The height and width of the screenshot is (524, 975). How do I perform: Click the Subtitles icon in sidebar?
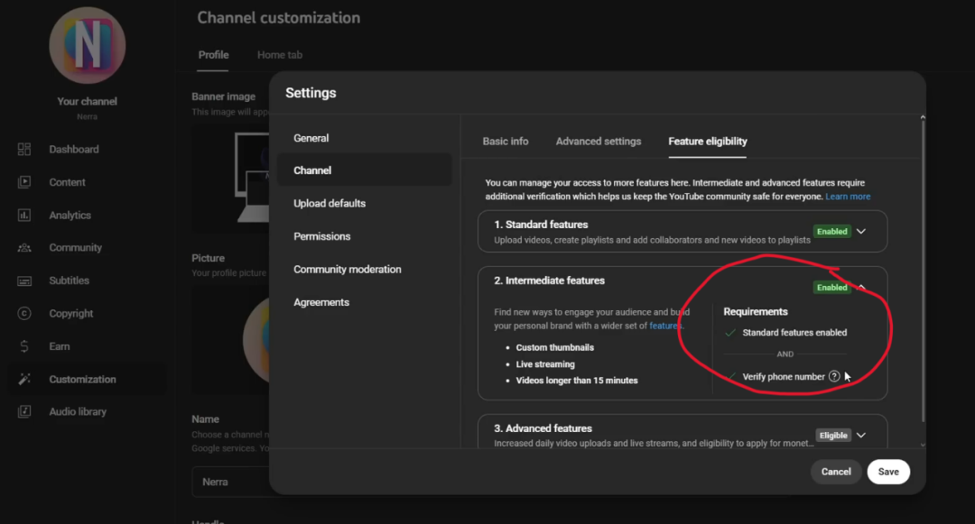tap(24, 280)
